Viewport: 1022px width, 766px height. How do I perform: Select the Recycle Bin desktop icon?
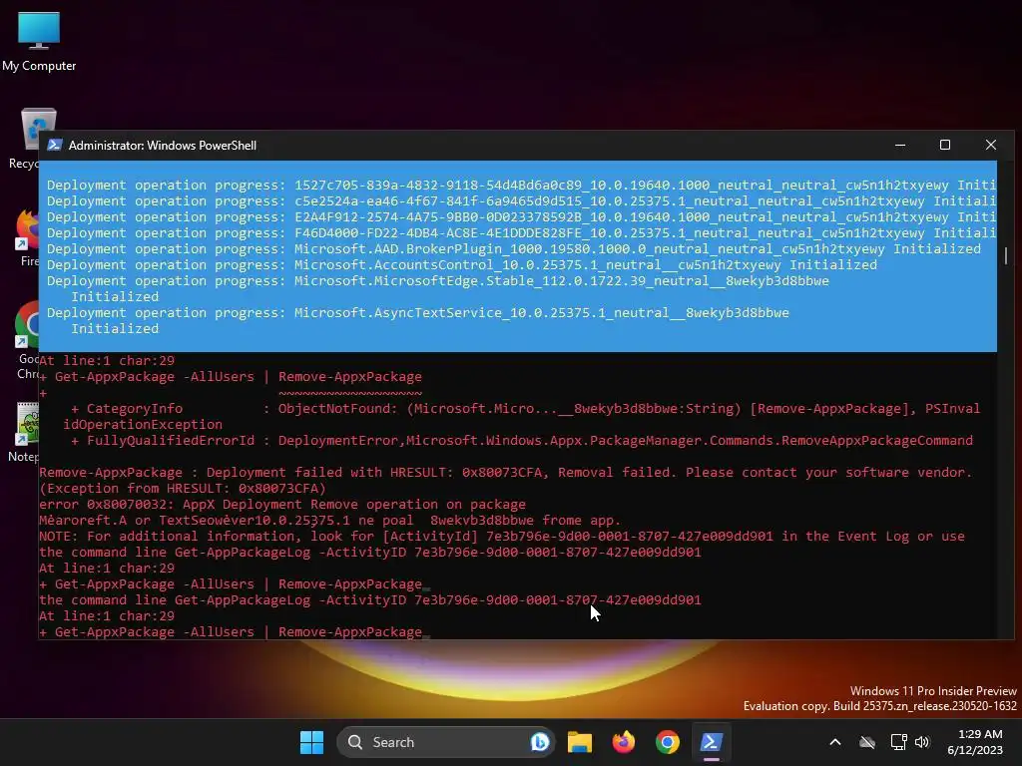coord(25,138)
